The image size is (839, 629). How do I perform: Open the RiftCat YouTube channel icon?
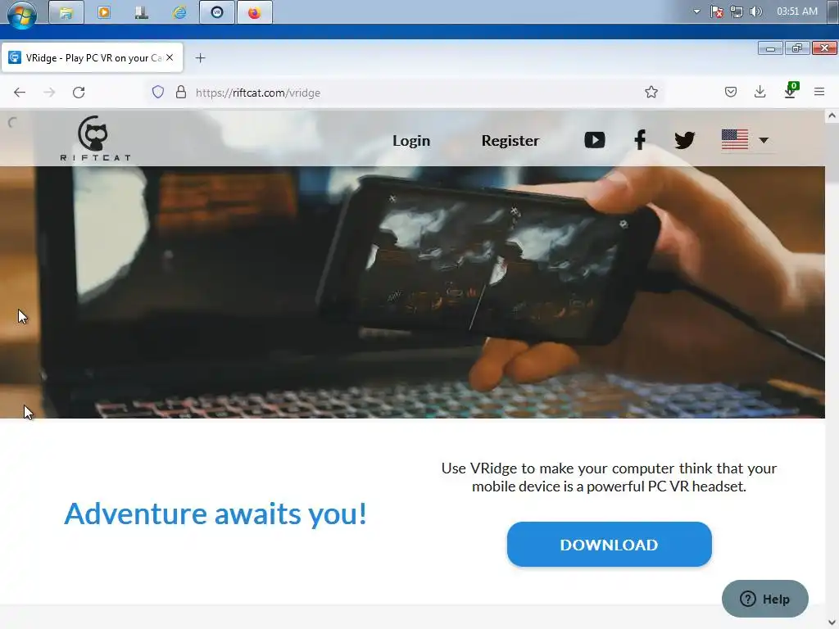595,140
